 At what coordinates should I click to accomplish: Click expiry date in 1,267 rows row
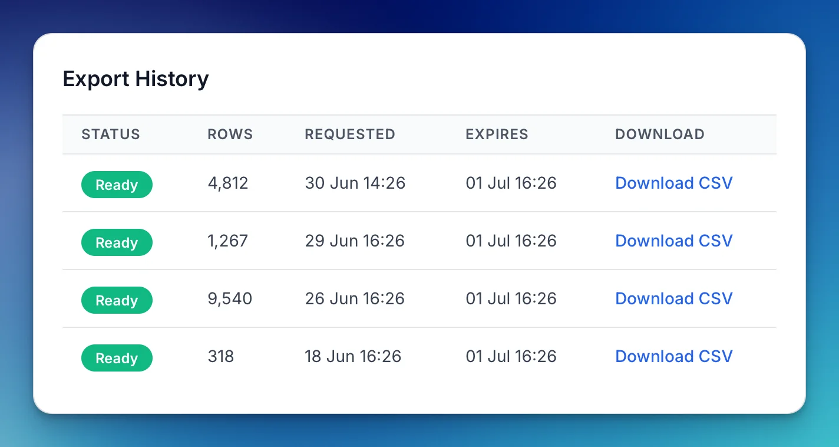(511, 241)
